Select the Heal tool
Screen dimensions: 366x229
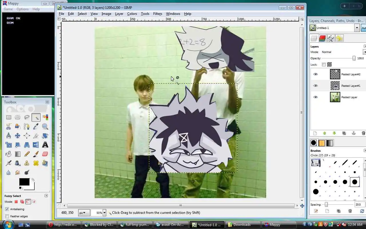coord(36,163)
